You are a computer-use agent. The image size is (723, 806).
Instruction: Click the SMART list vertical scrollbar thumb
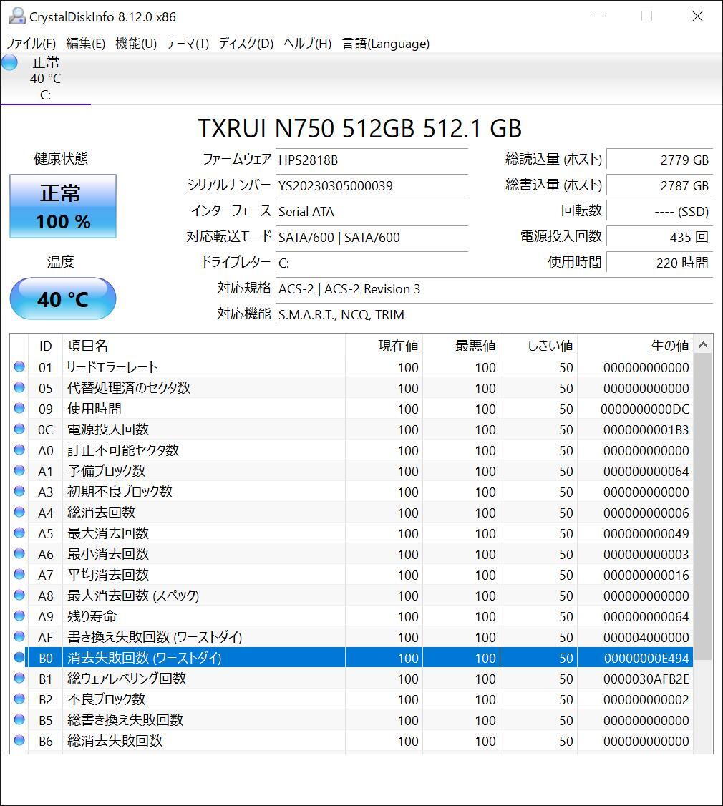[x=703, y=506]
